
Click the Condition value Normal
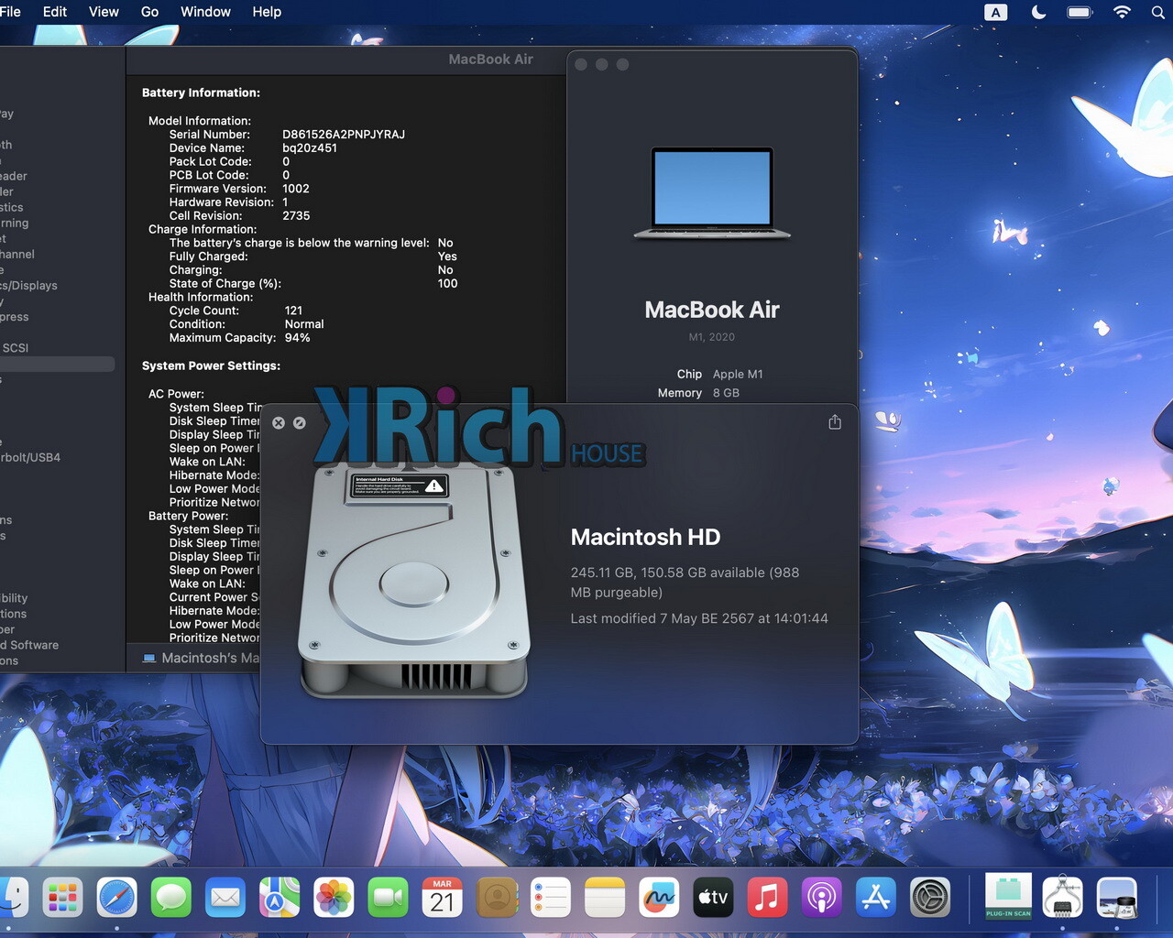[304, 324]
